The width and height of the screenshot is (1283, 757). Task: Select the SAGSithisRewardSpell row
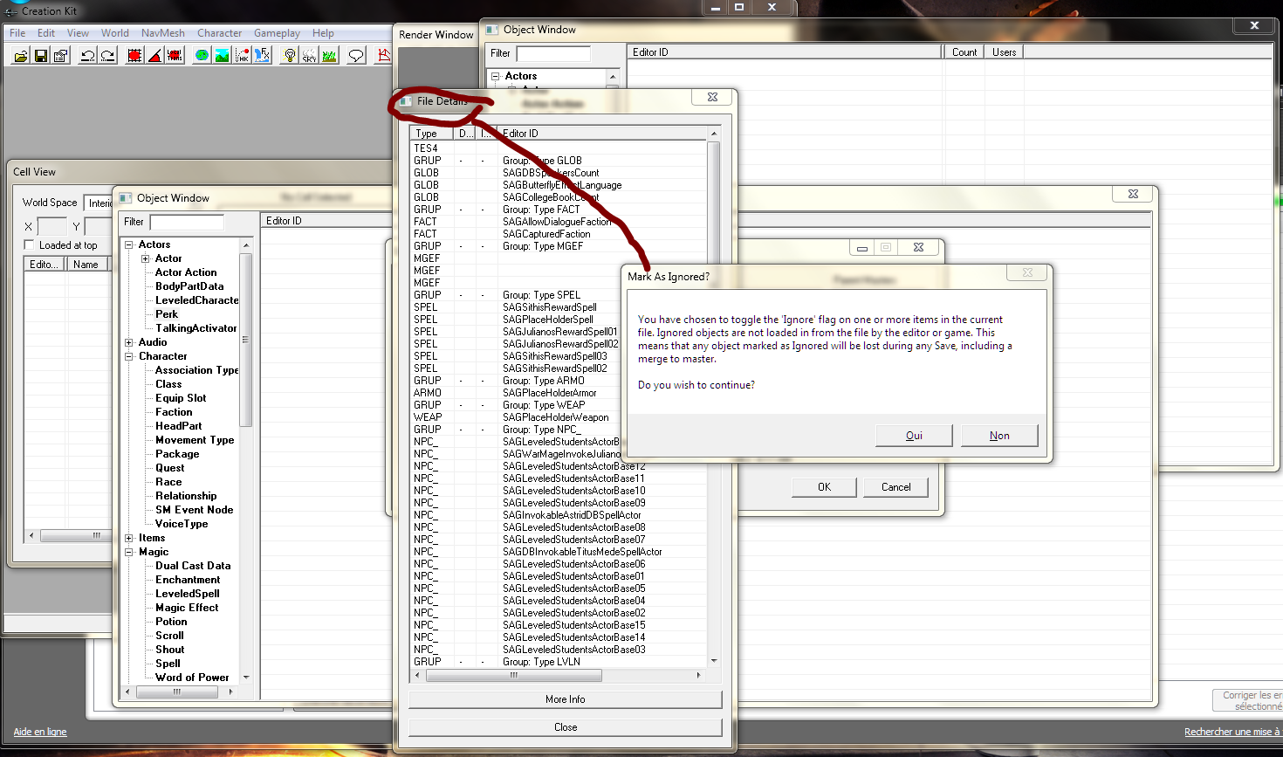click(x=559, y=307)
